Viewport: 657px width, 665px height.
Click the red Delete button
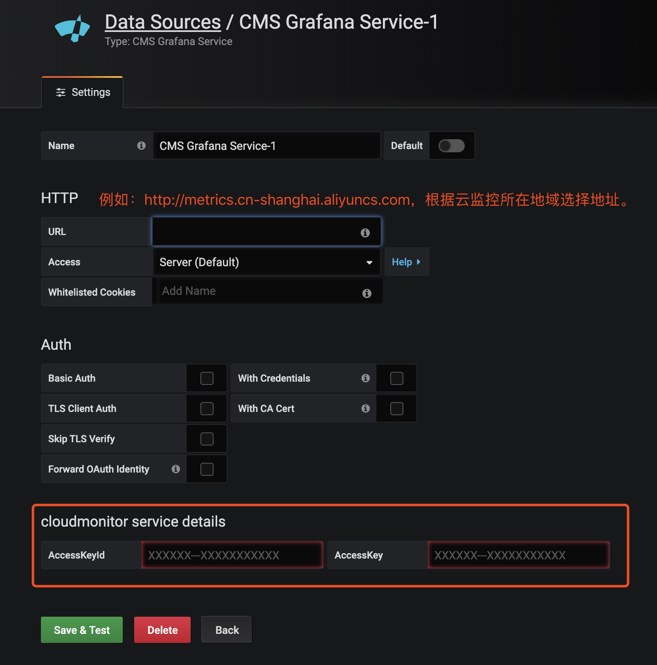click(162, 630)
